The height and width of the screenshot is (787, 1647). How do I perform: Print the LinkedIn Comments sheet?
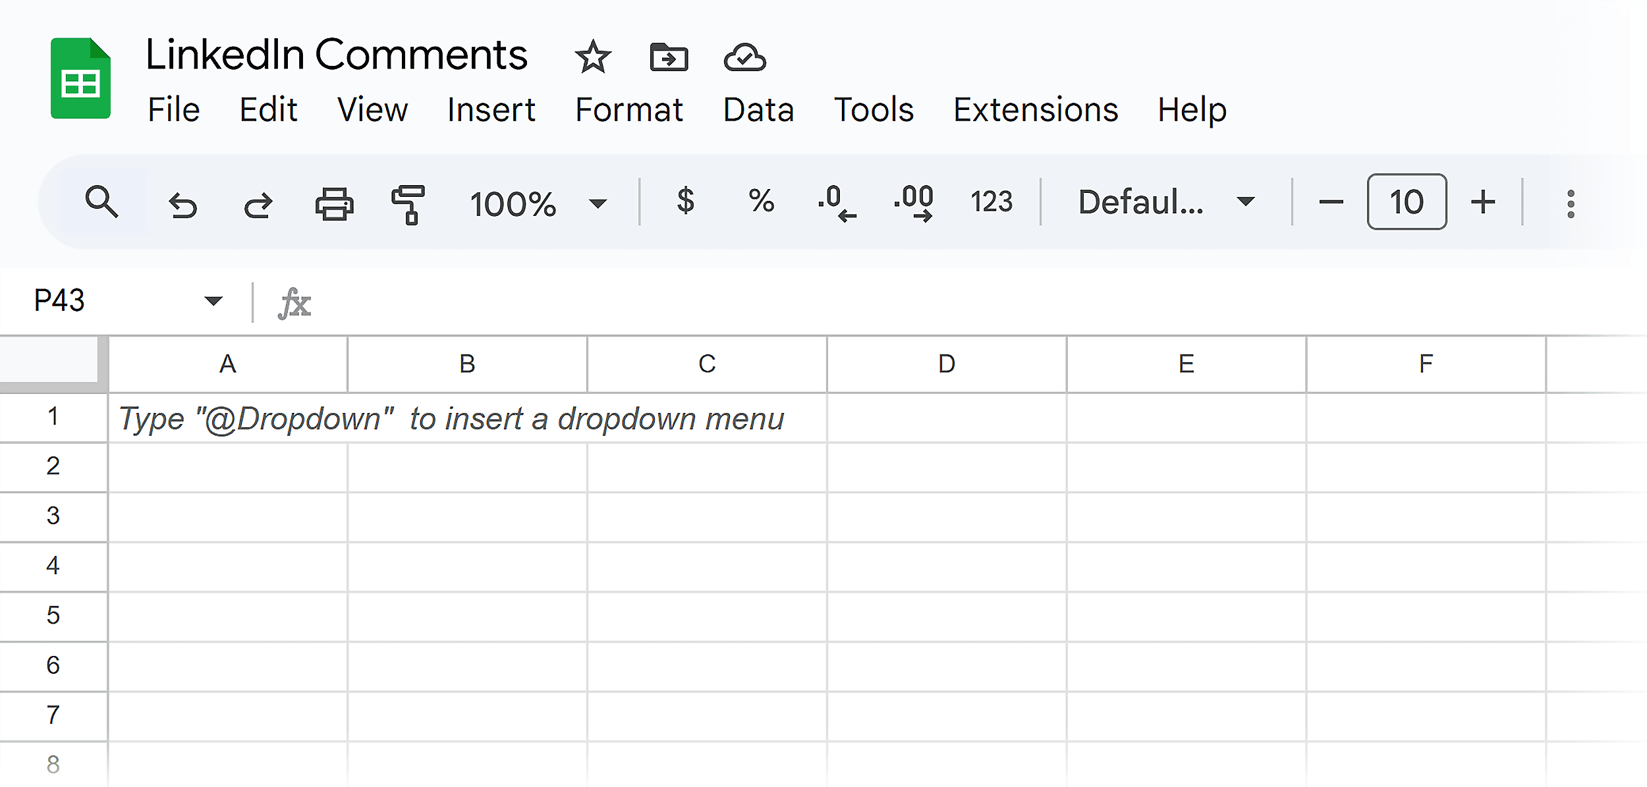[x=334, y=204]
